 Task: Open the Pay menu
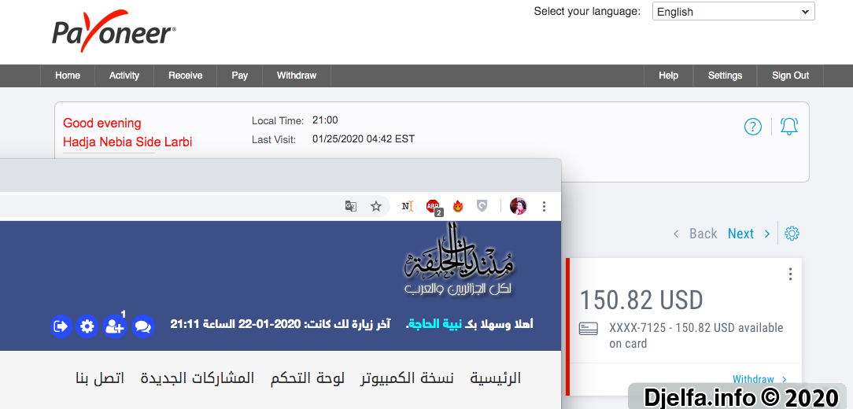pos(239,76)
